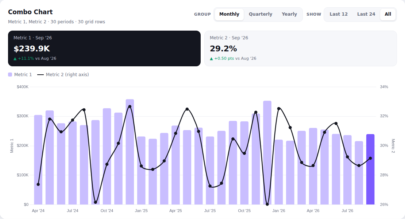Click the "+0.50 pts vs Aug '26" change text
This screenshot has width=405, height=219.
[233, 59]
